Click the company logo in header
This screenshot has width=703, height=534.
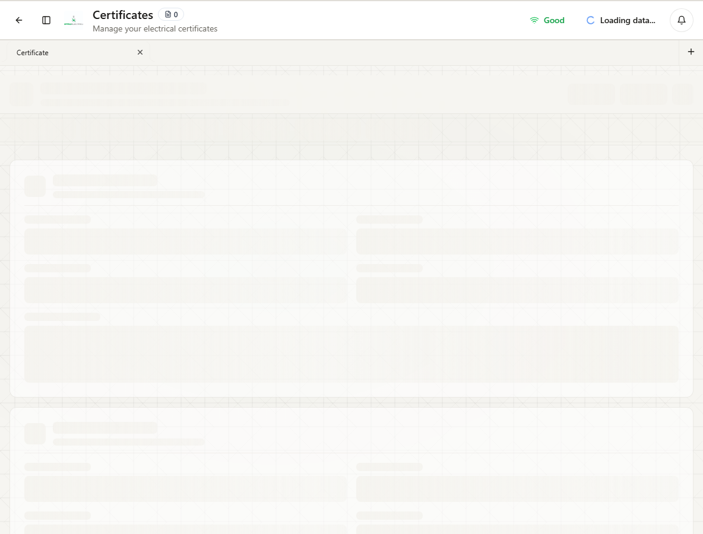(74, 20)
